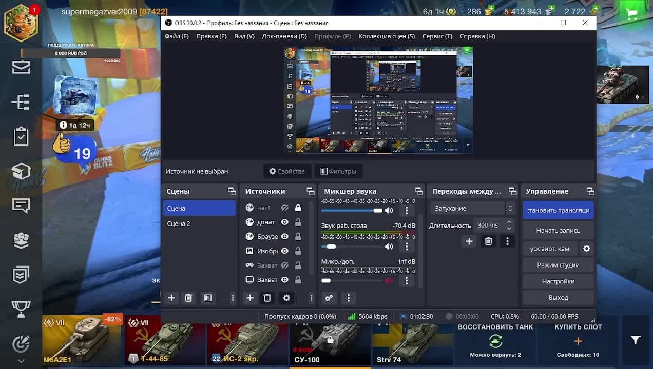Open the three-dot menu in the Сцены panel
The image size is (653, 369).
coord(233,298)
